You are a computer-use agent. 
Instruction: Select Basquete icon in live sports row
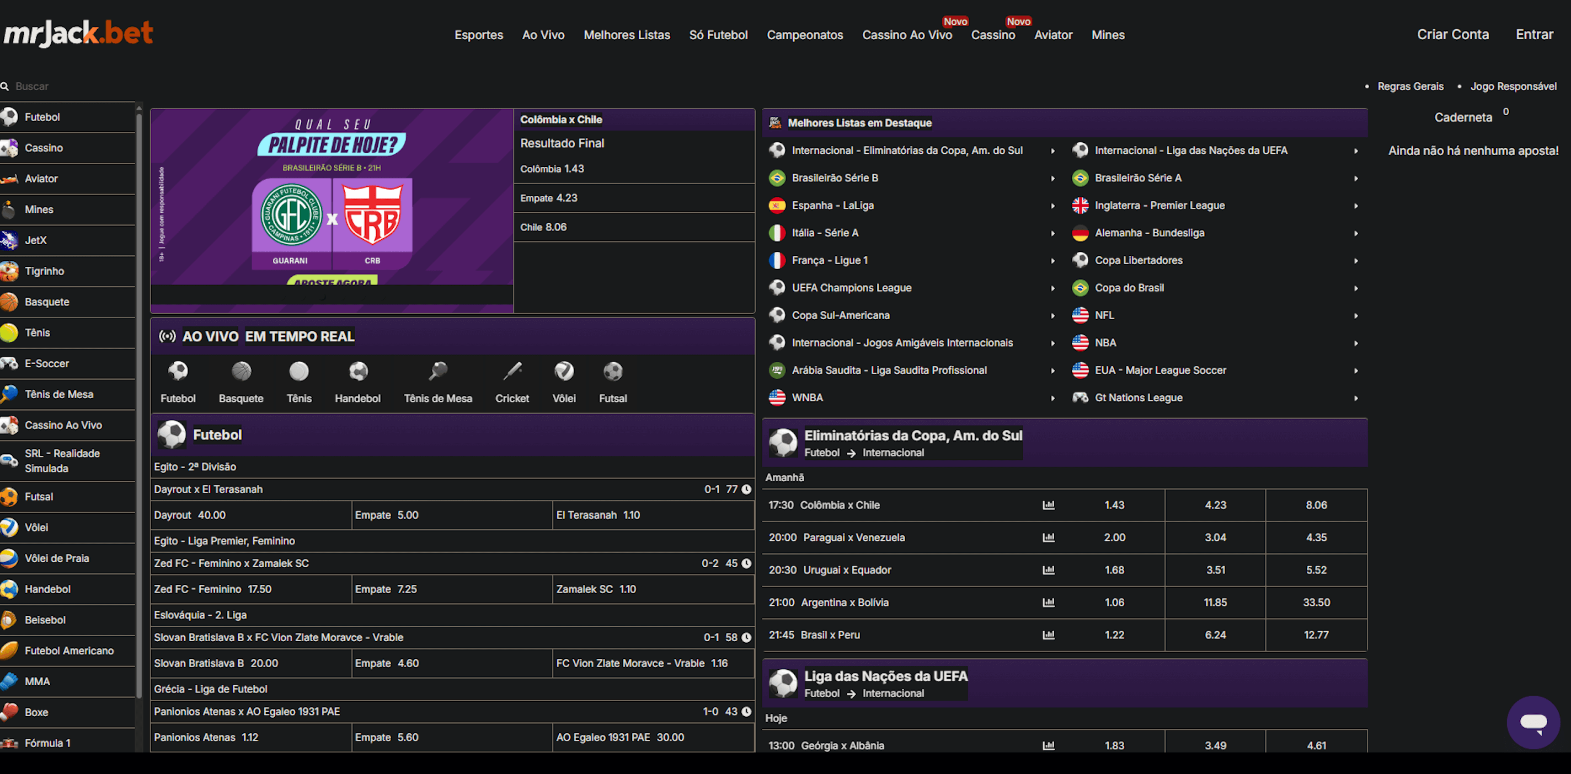pos(242,371)
